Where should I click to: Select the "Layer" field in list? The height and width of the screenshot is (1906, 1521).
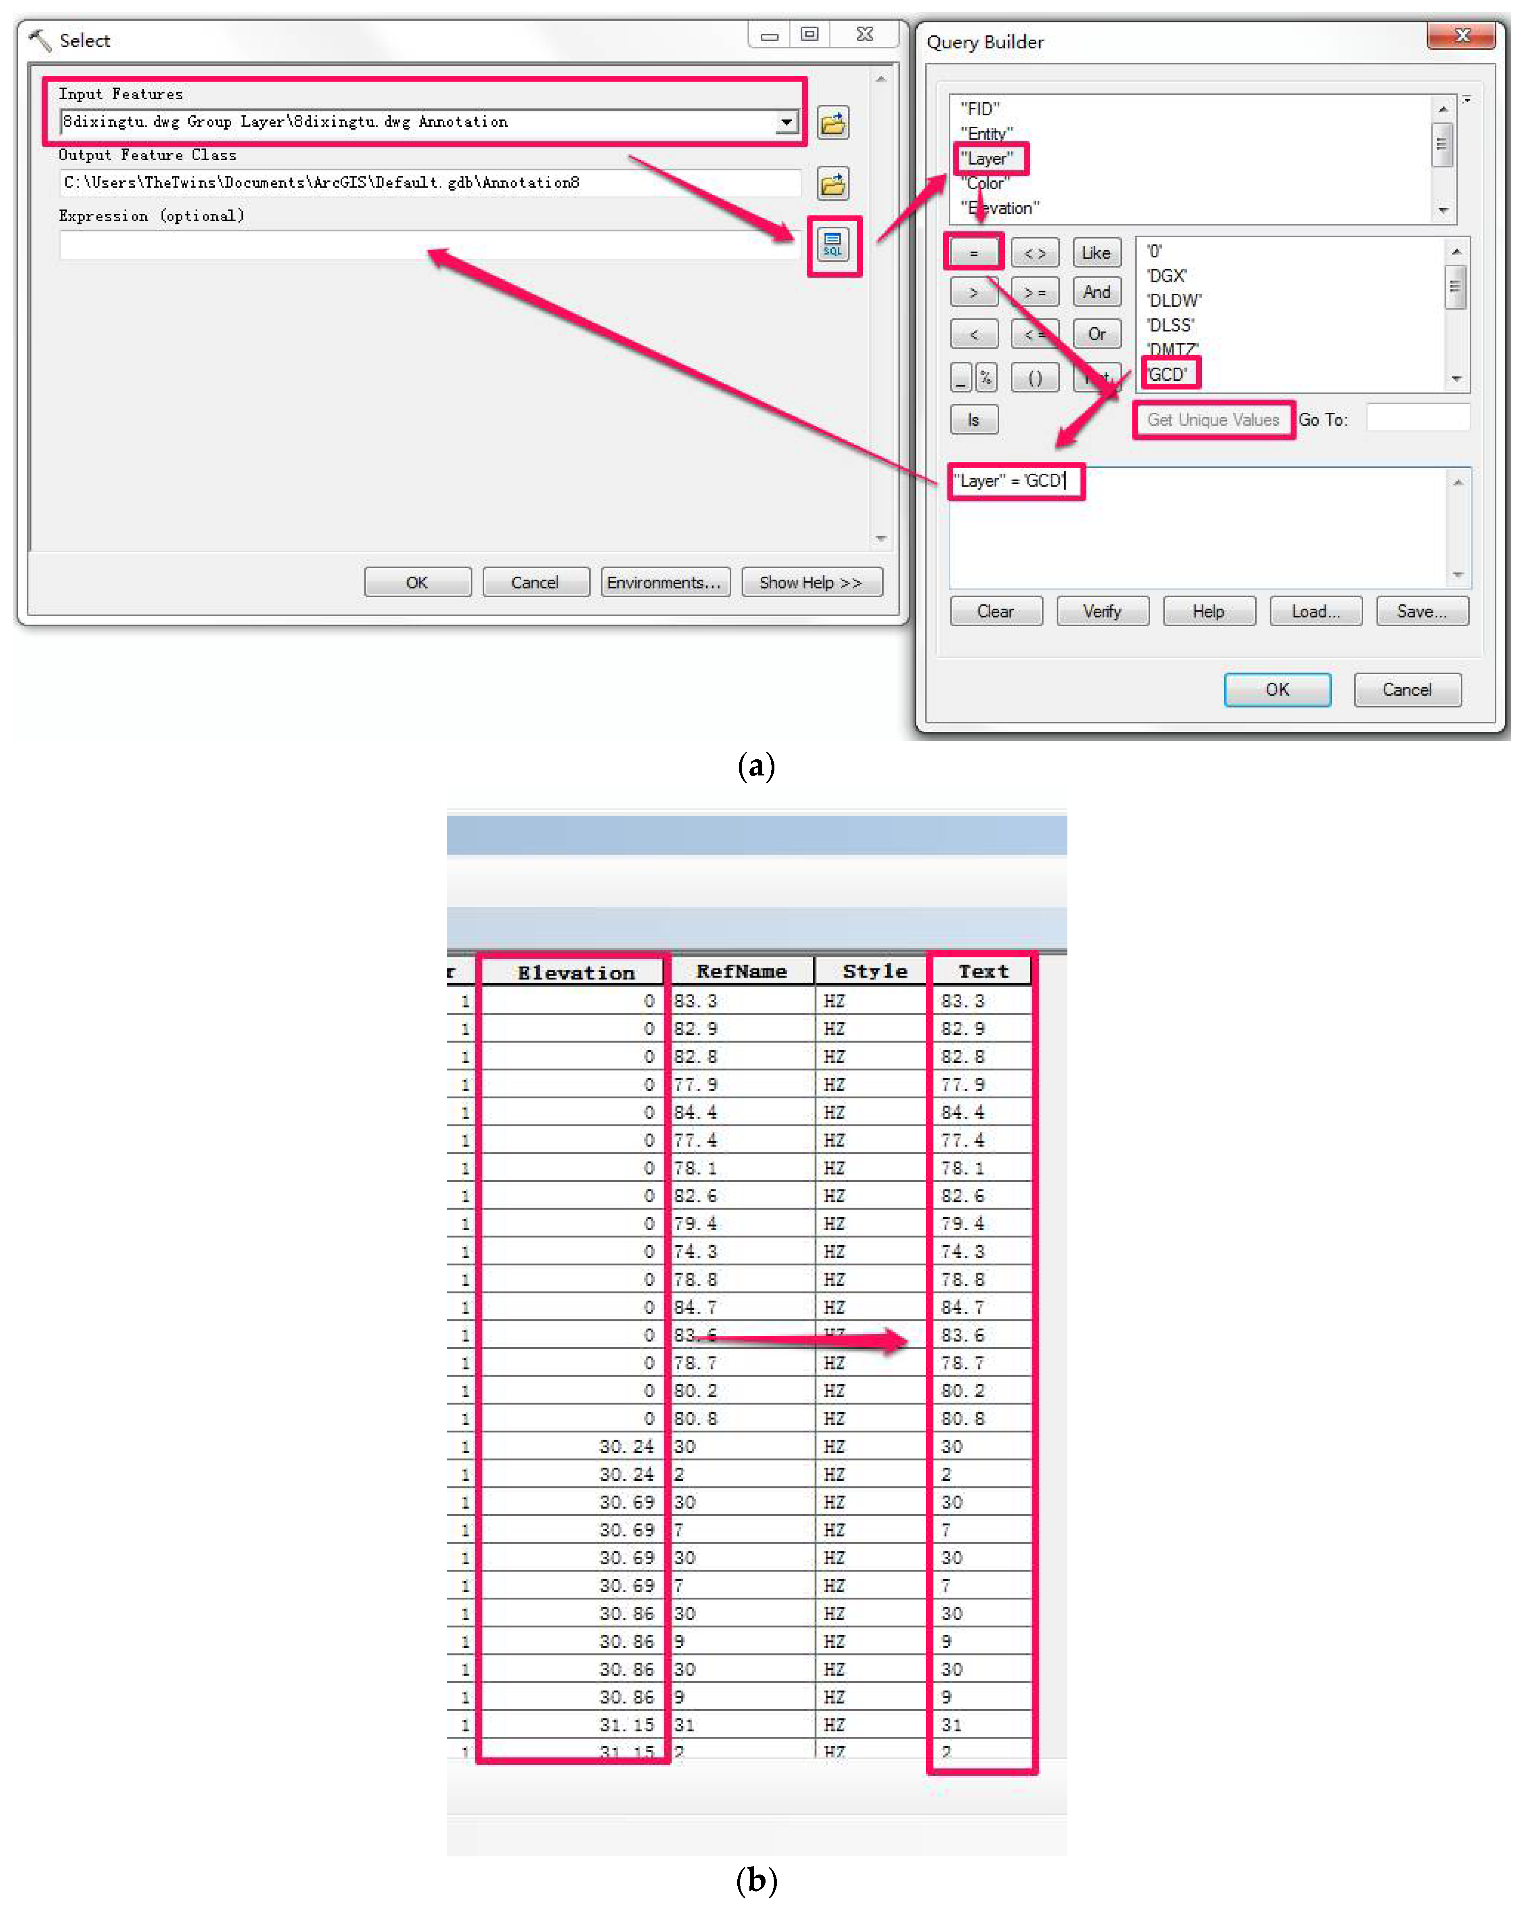987,159
